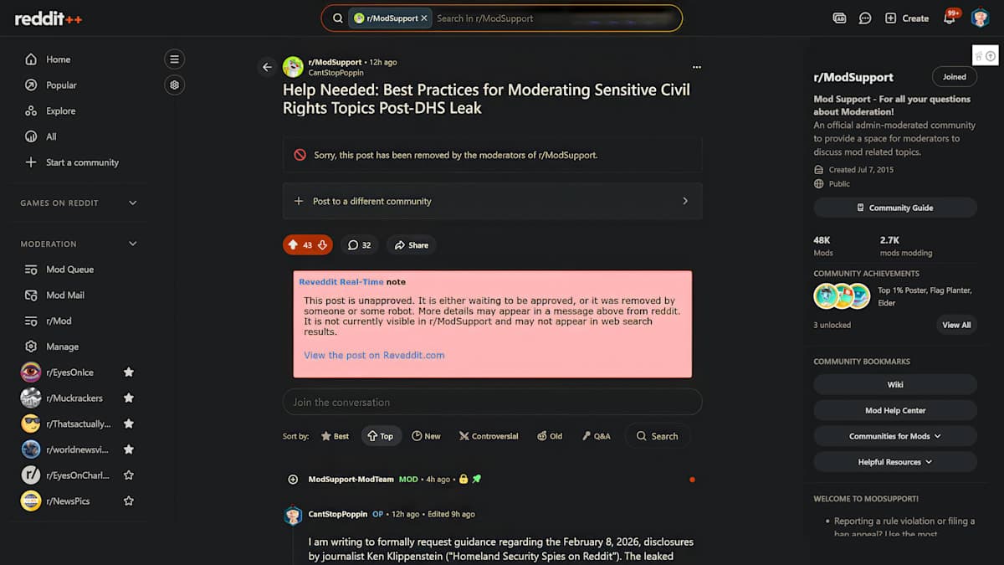Viewport: 1004px width, 565px height.
Task: Sort comments by New
Action: coord(427,435)
